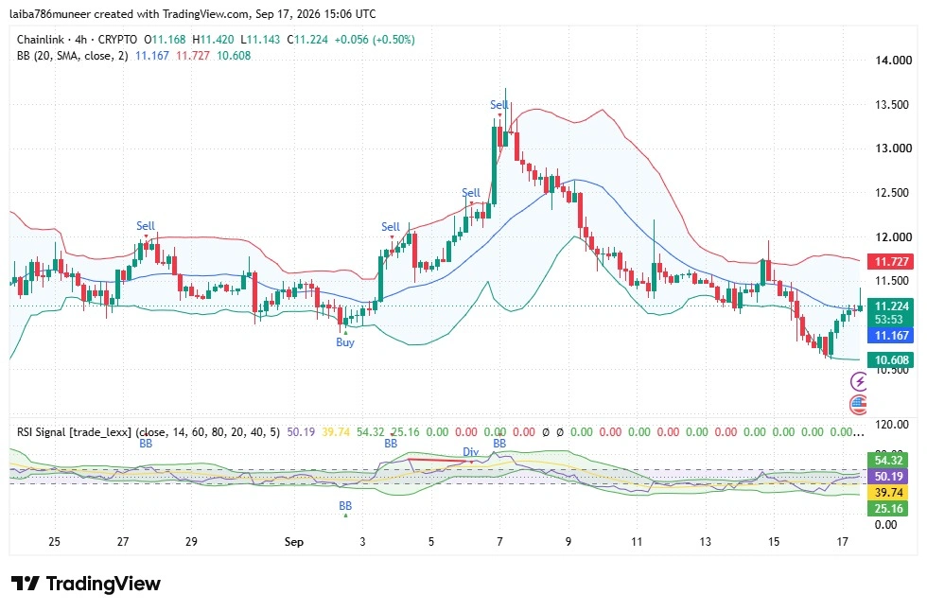Screen dimensions: 927x612
Task: Click the green-arrow BB marker beneath RSI line
Action: [345, 506]
